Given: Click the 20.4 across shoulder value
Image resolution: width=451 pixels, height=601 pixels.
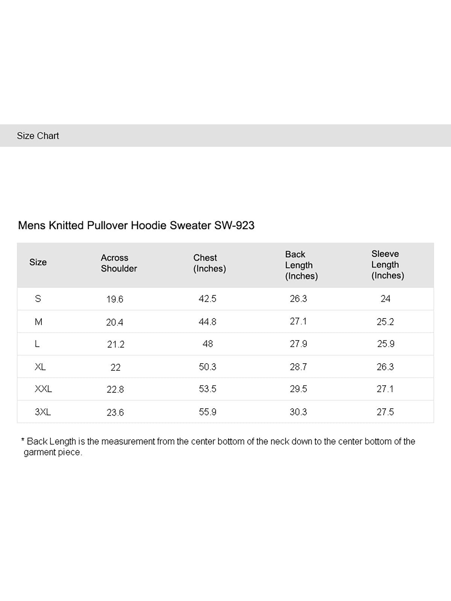Looking at the screenshot, I should [115, 322].
